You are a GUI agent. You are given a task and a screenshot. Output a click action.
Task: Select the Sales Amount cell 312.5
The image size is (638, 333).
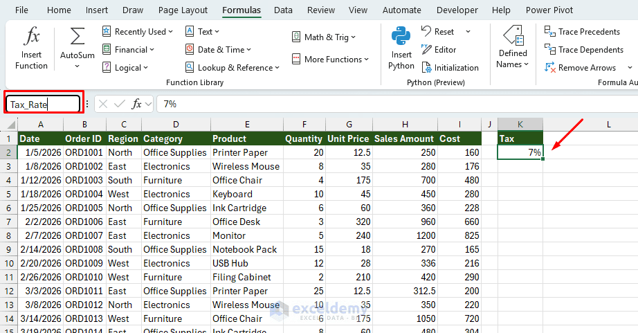click(x=405, y=291)
